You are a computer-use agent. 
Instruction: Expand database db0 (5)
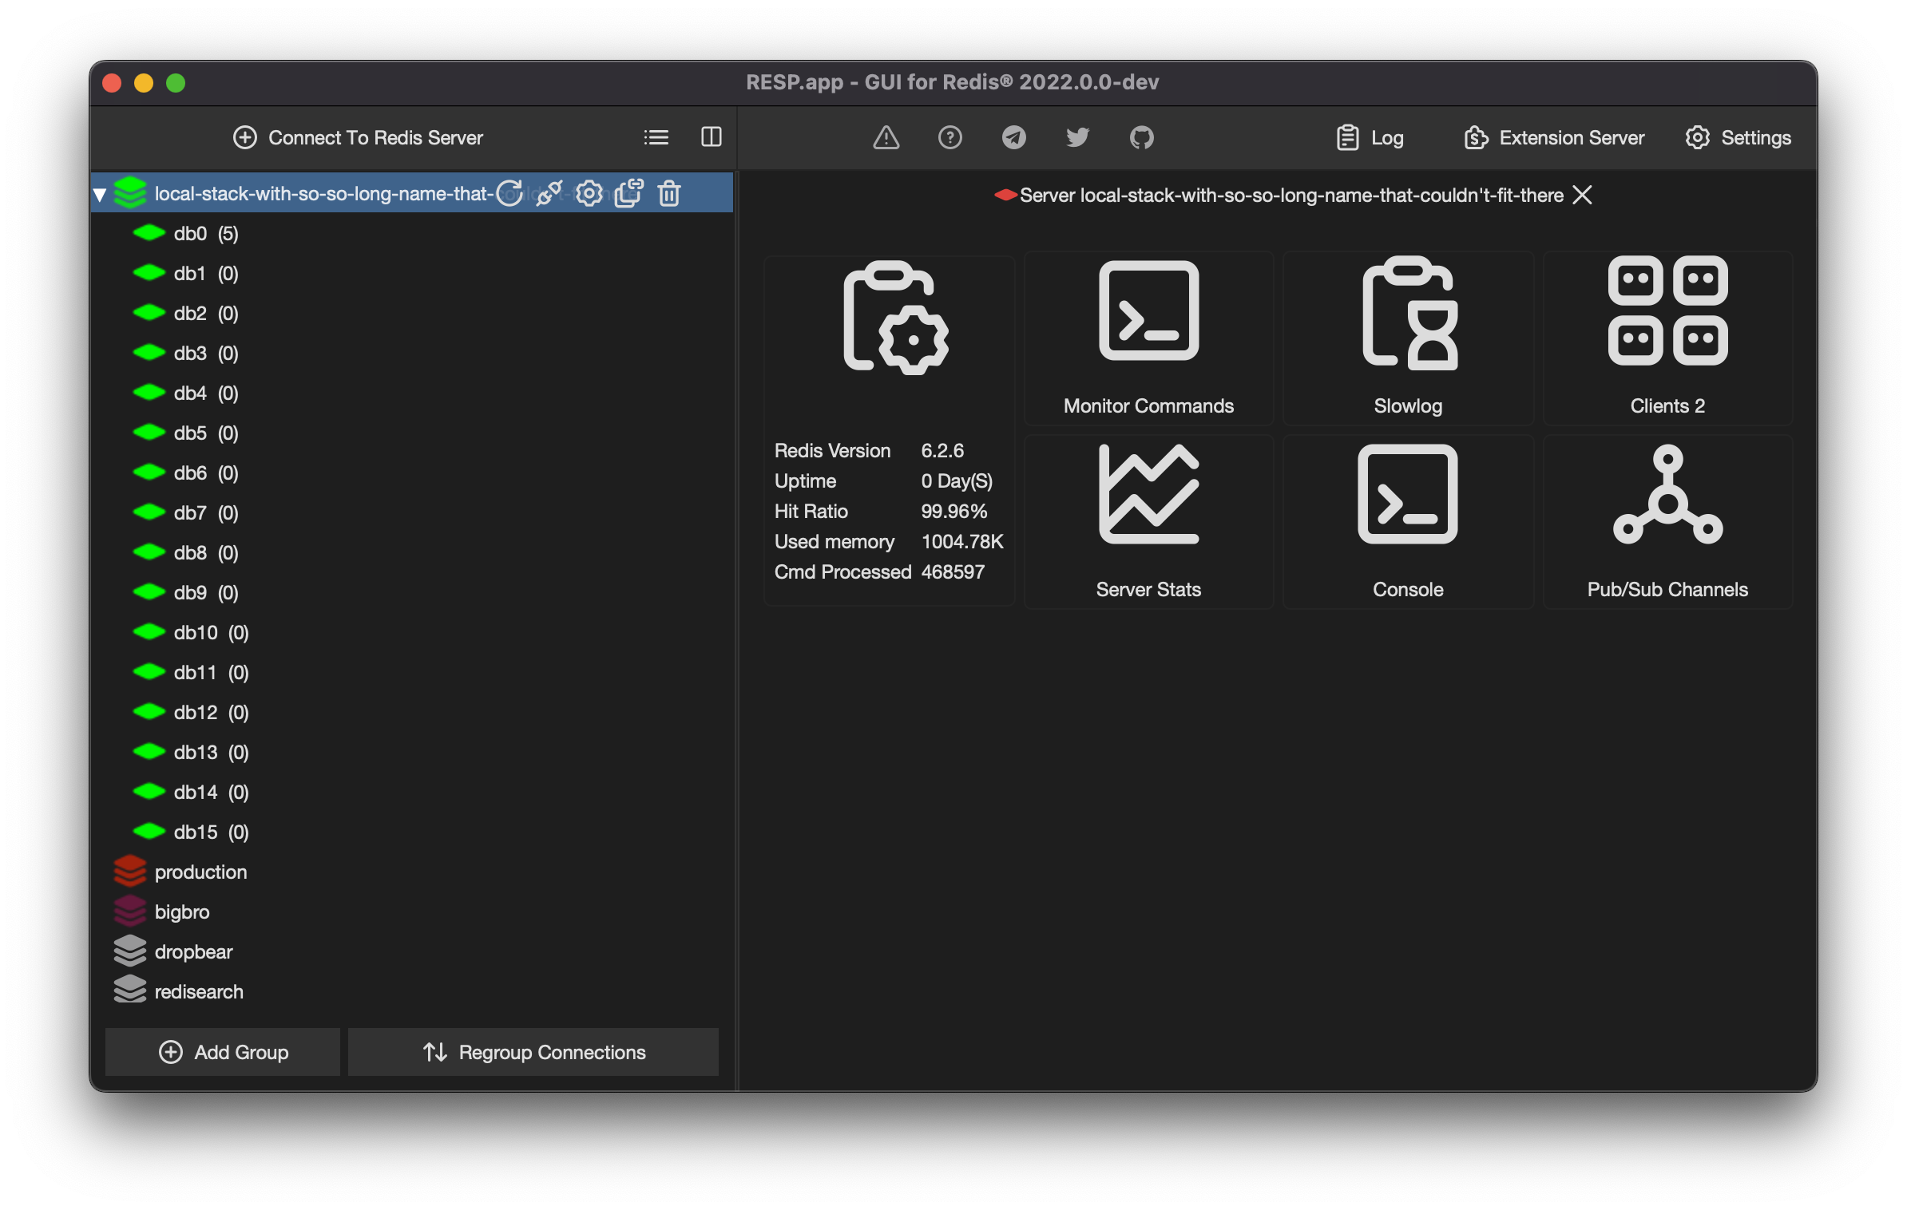pos(412,233)
